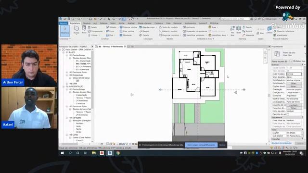This screenshot has height=173, width=308.
Task: Pick the Eixo grid tool in Dados
Action: pos(260,33)
